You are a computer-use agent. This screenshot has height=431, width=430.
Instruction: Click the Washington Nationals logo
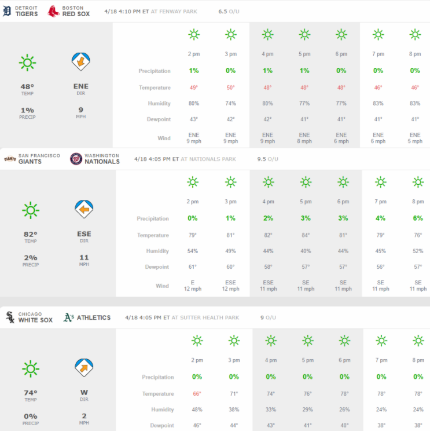point(76,159)
